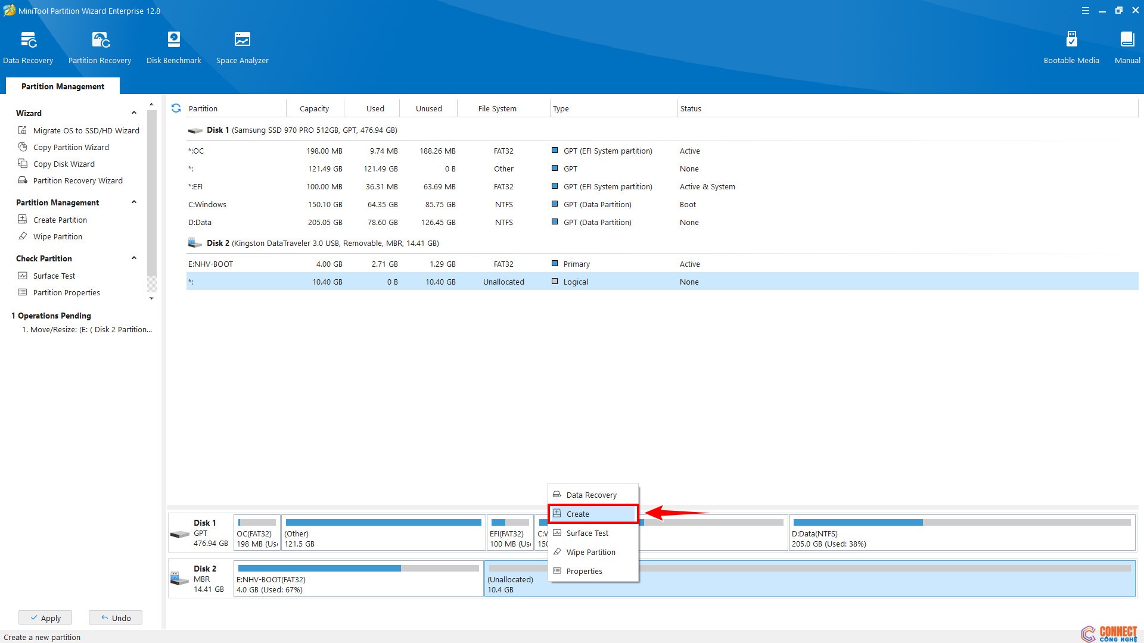Click the Disk 1 drive icon in list
1144x643 pixels.
tap(195, 130)
